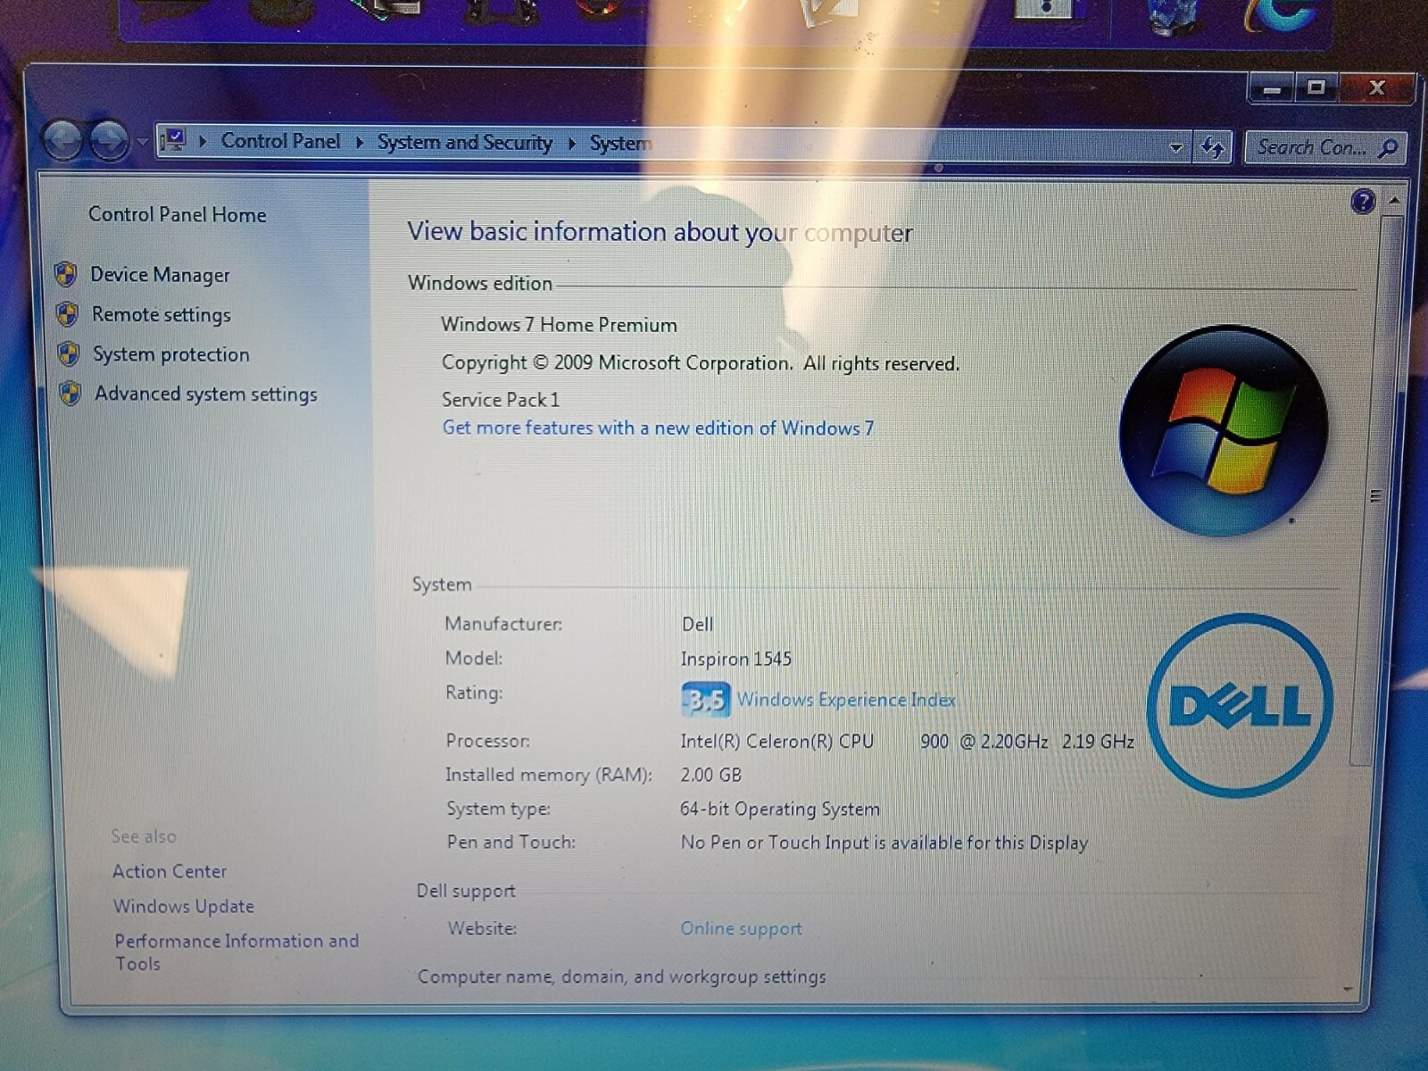Image resolution: width=1428 pixels, height=1071 pixels.
Task: Expand arrow before Control Panel breadcrumb
Action: 203,141
